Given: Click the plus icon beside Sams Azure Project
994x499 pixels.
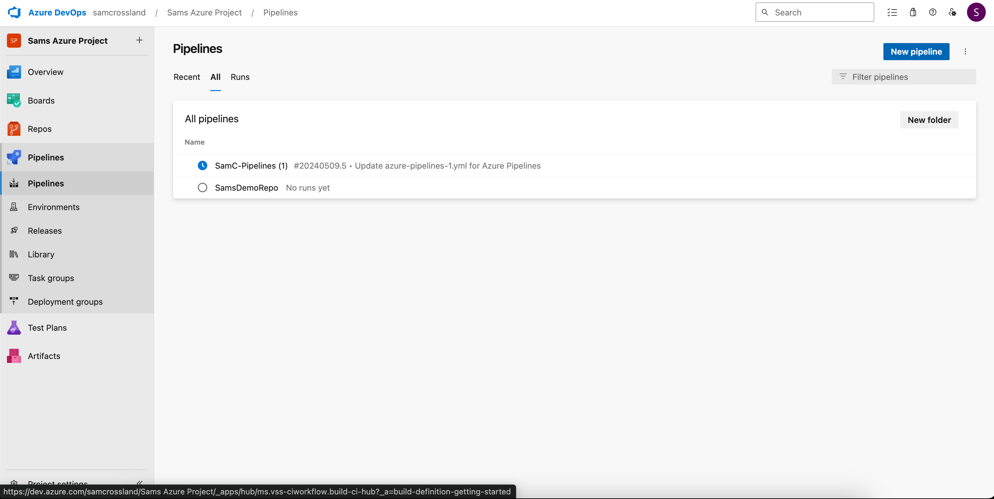Looking at the screenshot, I should (139, 40).
